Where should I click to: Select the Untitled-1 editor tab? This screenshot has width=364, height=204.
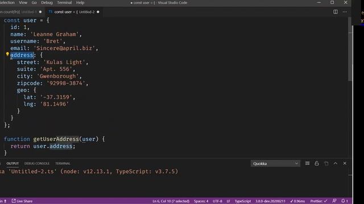point(22,12)
